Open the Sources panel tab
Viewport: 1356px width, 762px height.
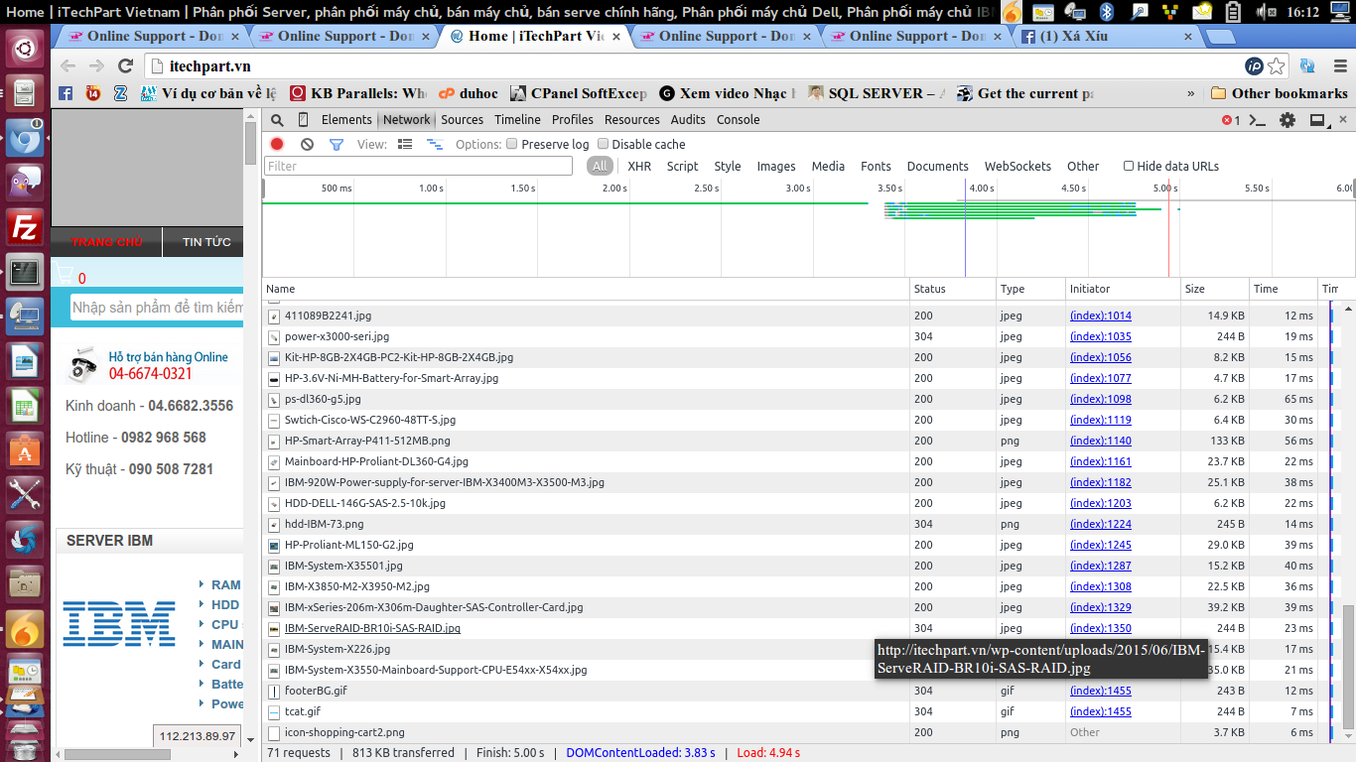click(x=462, y=119)
